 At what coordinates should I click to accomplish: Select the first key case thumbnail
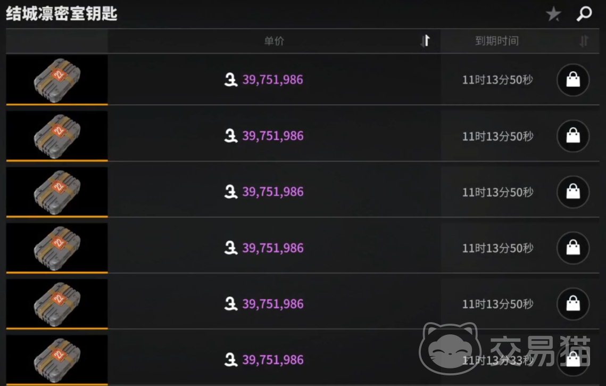tap(57, 80)
